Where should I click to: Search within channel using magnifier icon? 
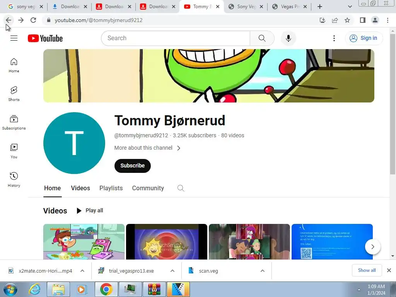pos(181,188)
